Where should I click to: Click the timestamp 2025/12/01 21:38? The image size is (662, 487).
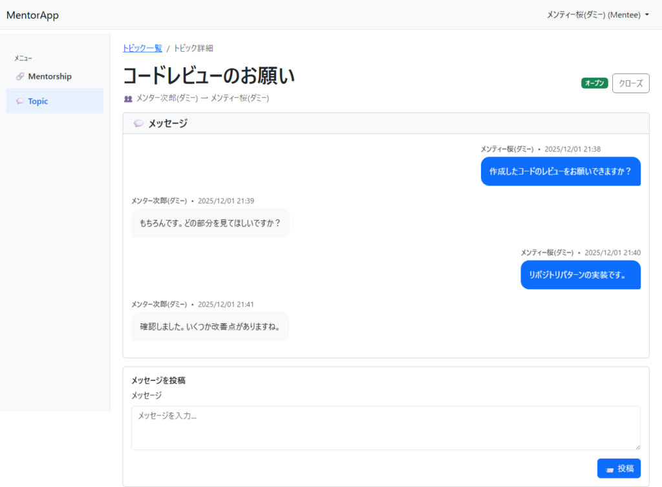(x=573, y=149)
